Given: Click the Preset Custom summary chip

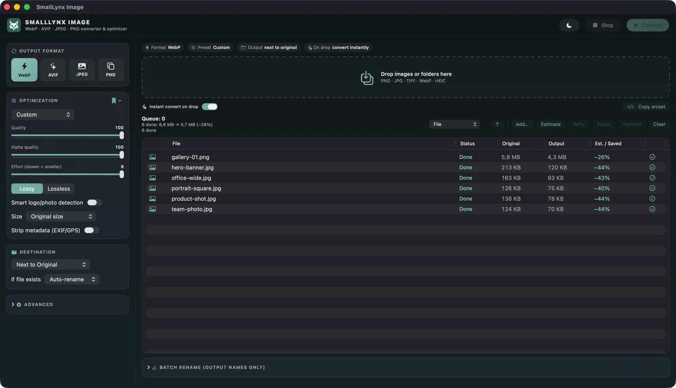Looking at the screenshot, I should (x=211, y=48).
